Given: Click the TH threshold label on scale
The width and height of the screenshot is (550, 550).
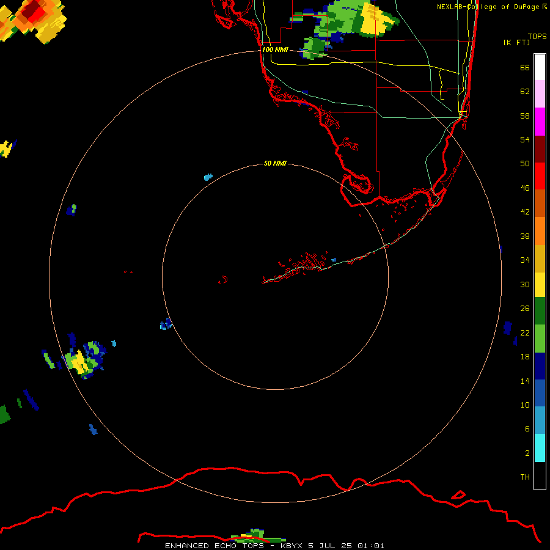Looking at the screenshot, I should coord(525,477).
